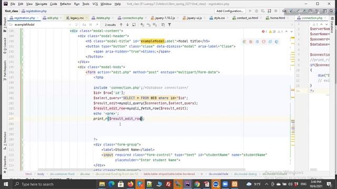Open the Windows notification center icon
Image resolution: width=337 pixels, height=189 pixels.
pos(329,184)
